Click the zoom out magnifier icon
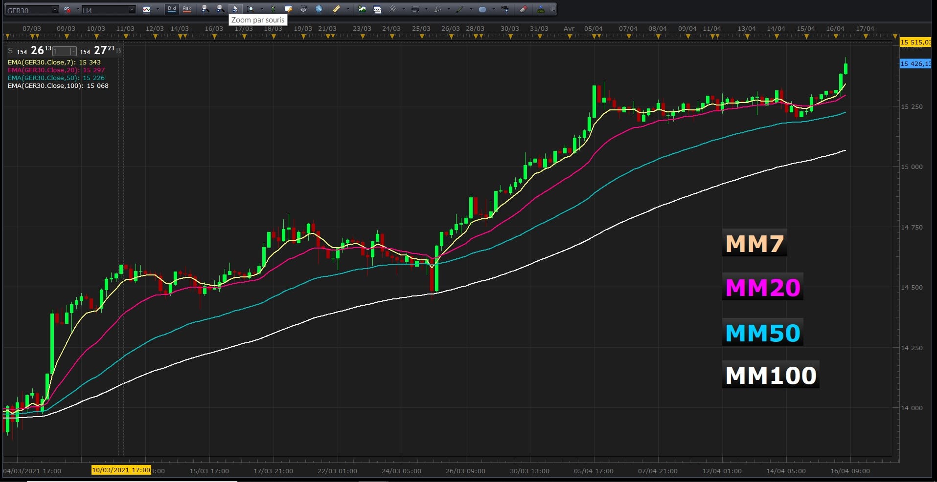The image size is (937, 482). click(x=221, y=9)
